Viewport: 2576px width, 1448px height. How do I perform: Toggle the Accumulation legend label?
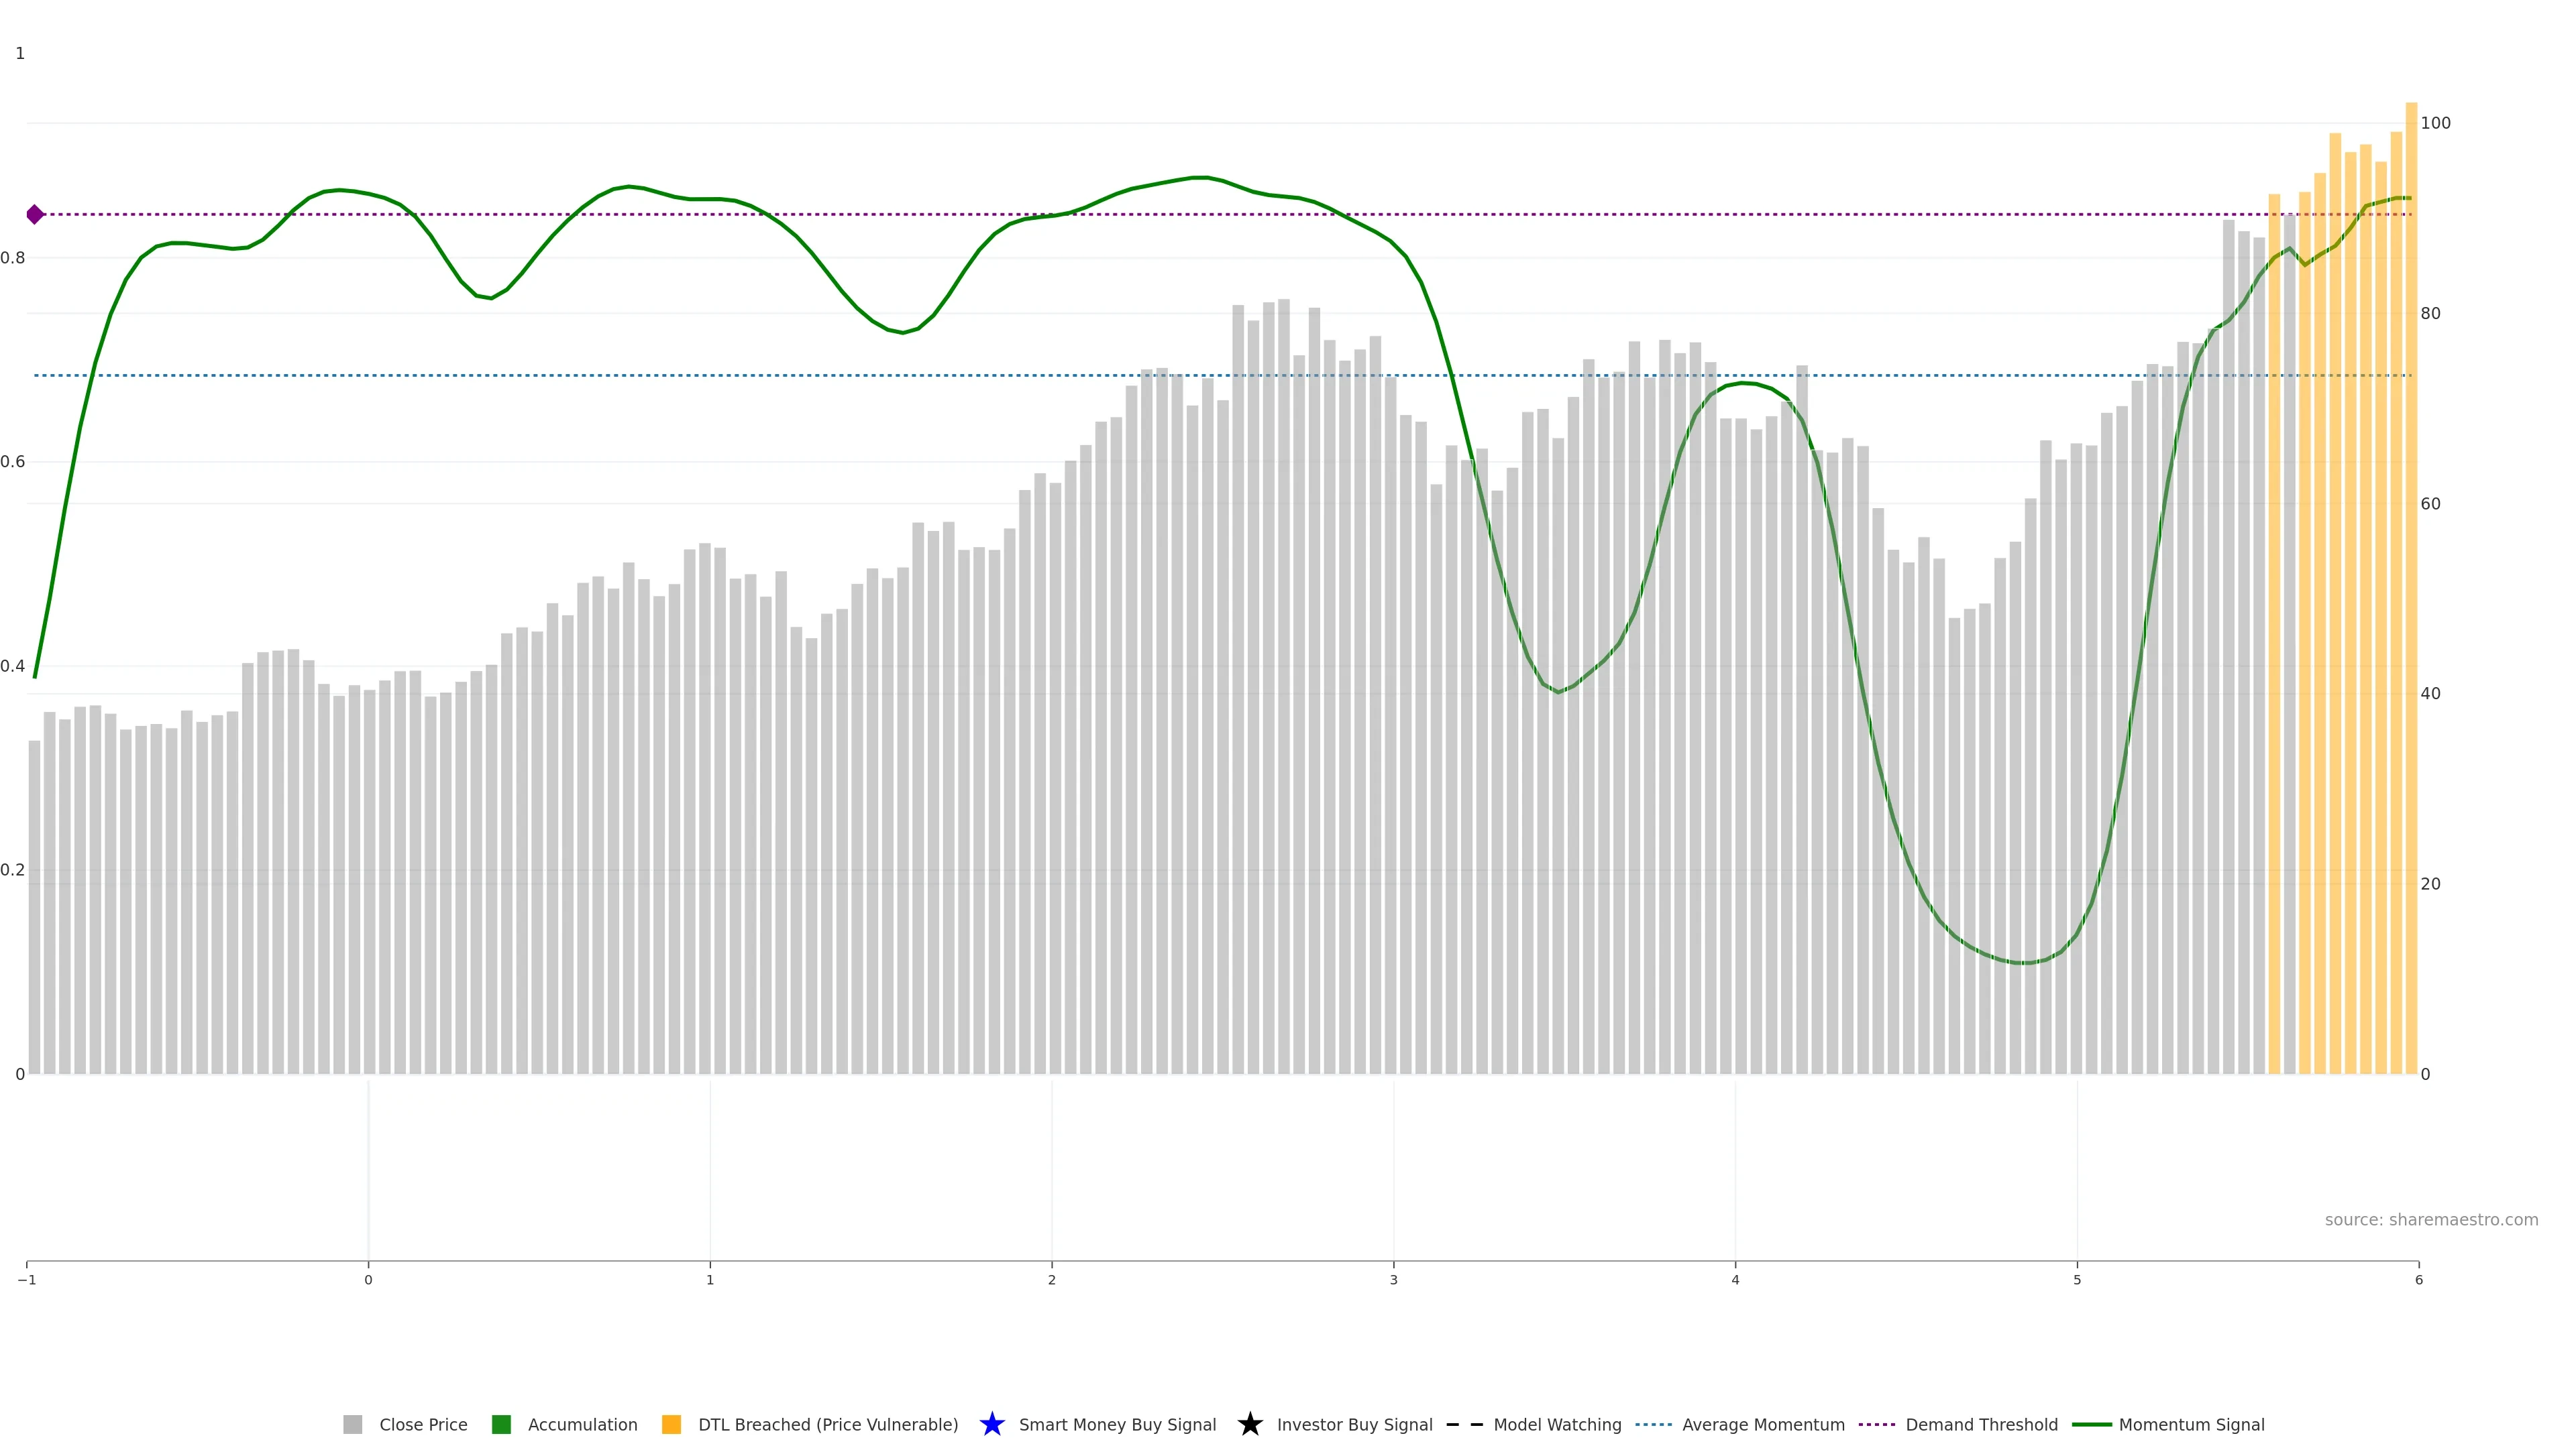coord(582,1424)
